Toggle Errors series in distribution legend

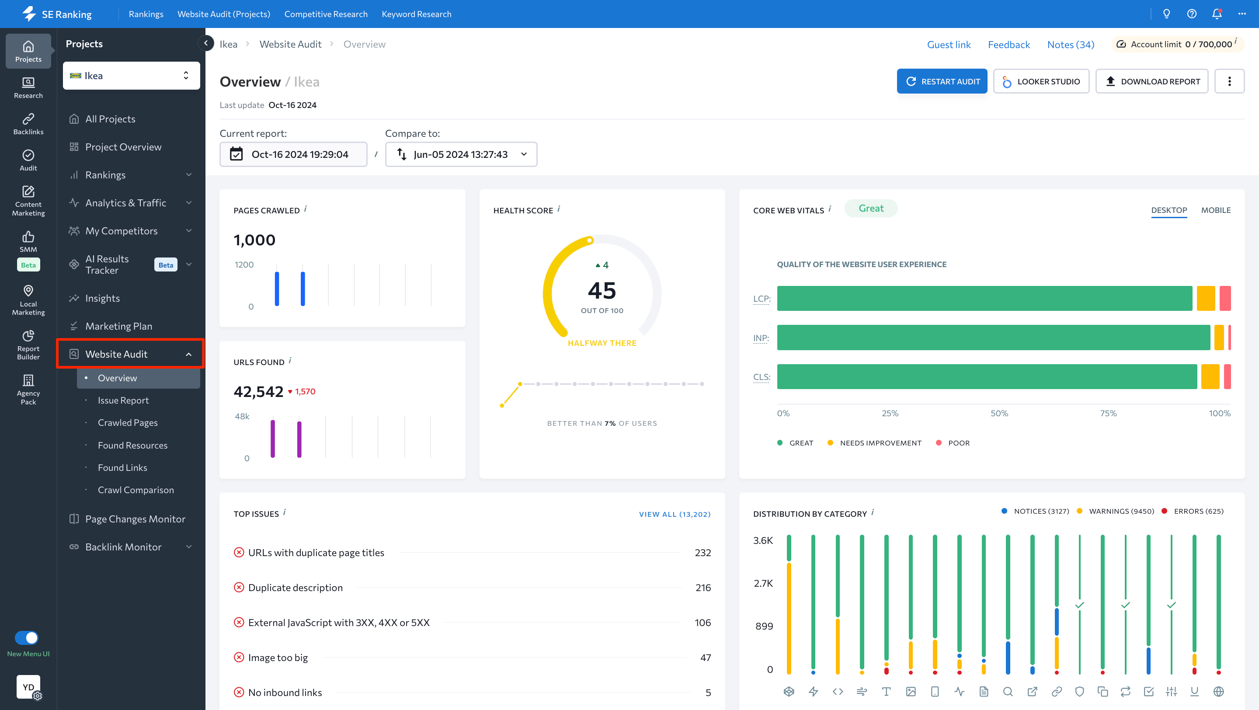click(x=1193, y=511)
